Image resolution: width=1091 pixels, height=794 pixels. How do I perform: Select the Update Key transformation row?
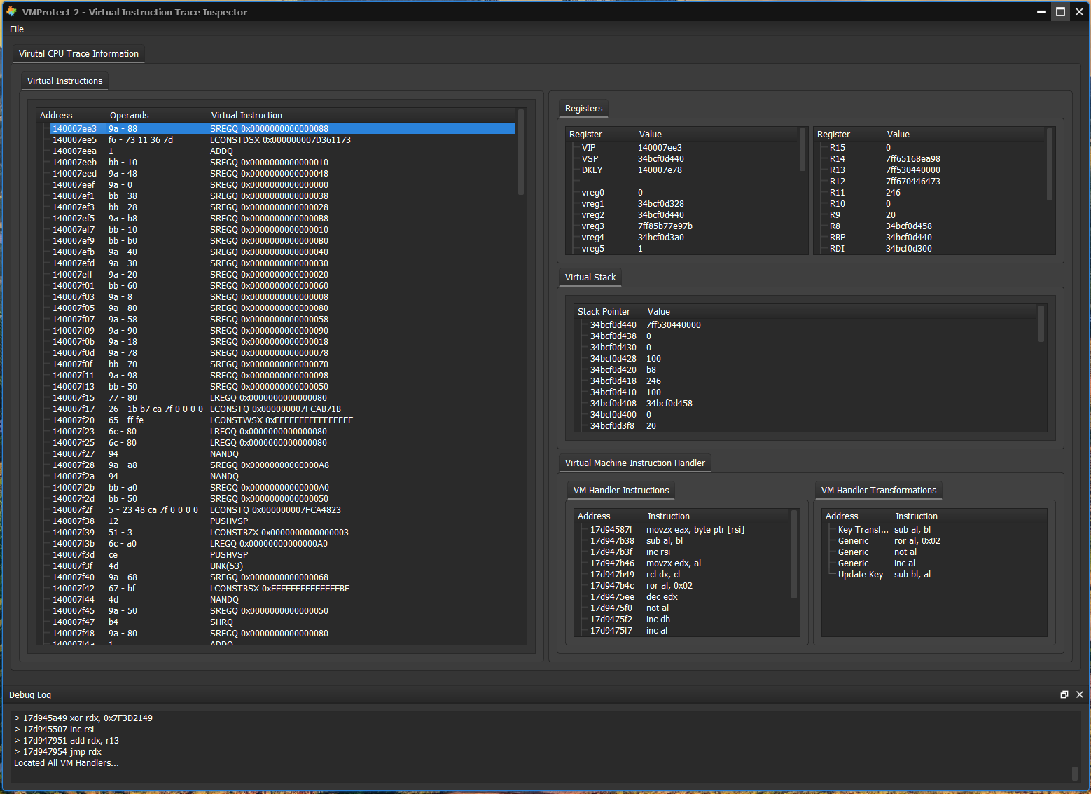point(861,575)
